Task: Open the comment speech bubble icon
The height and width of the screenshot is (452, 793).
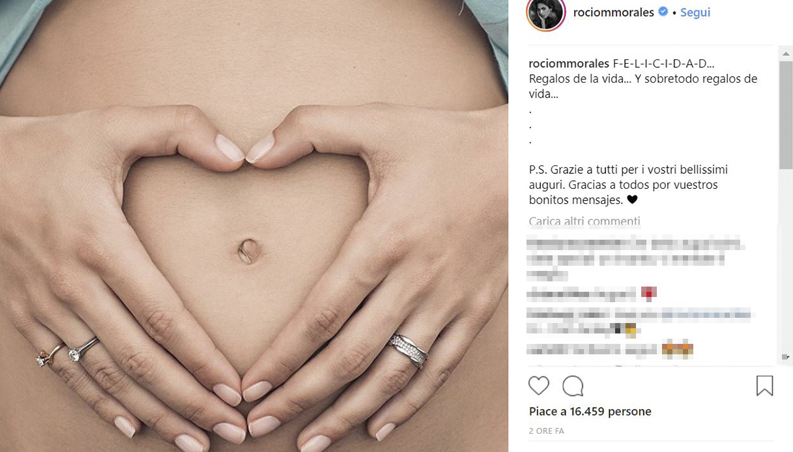Action: [573, 386]
